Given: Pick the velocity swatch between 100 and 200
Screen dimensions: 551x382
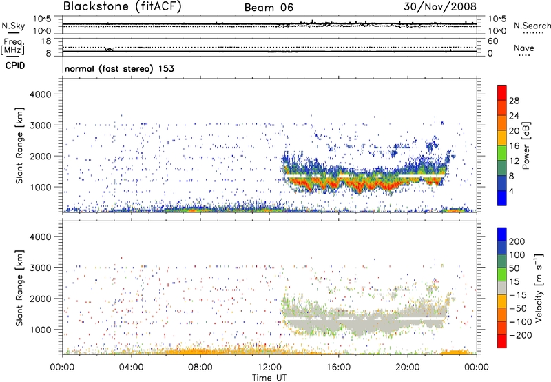Looking at the screenshot, I should point(502,248).
